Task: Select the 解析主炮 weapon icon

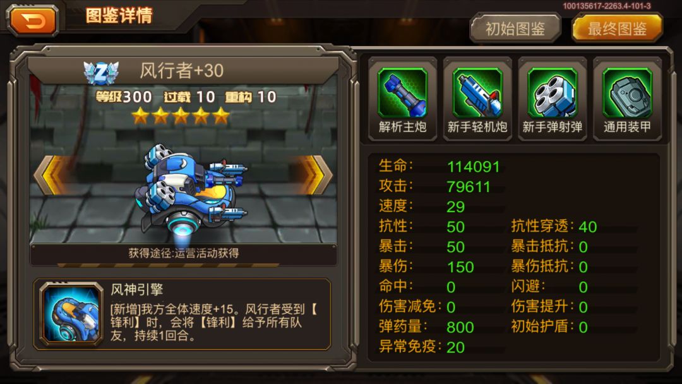Action: [402, 92]
